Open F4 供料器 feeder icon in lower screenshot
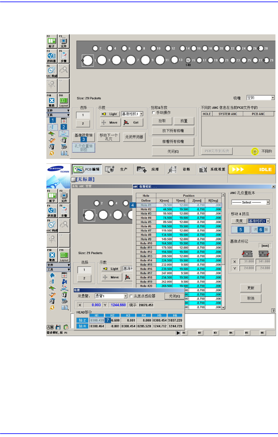The width and height of the screenshot is (278, 437). (52, 211)
